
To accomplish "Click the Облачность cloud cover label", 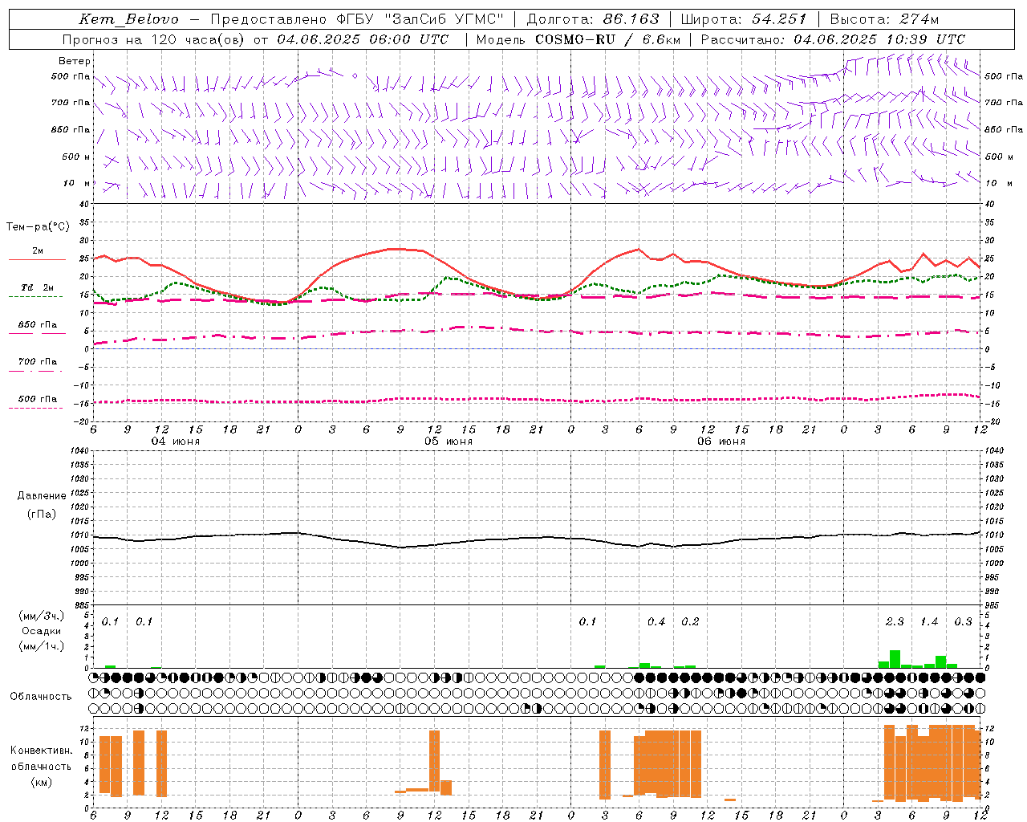I will [x=41, y=696].
